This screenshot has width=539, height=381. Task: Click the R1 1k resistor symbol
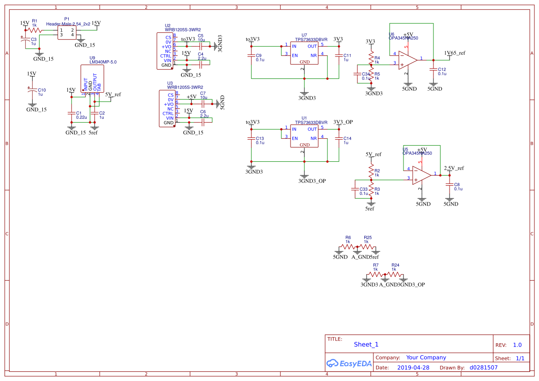click(x=35, y=30)
